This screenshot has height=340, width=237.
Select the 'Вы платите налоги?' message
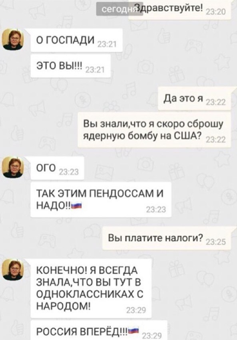click(167, 238)
